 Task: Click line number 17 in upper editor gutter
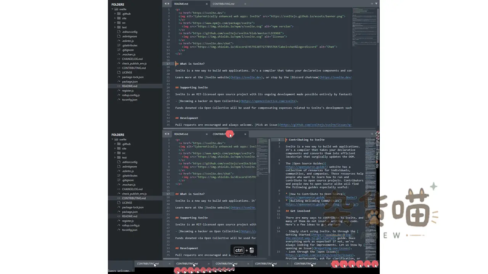(168, 64)
